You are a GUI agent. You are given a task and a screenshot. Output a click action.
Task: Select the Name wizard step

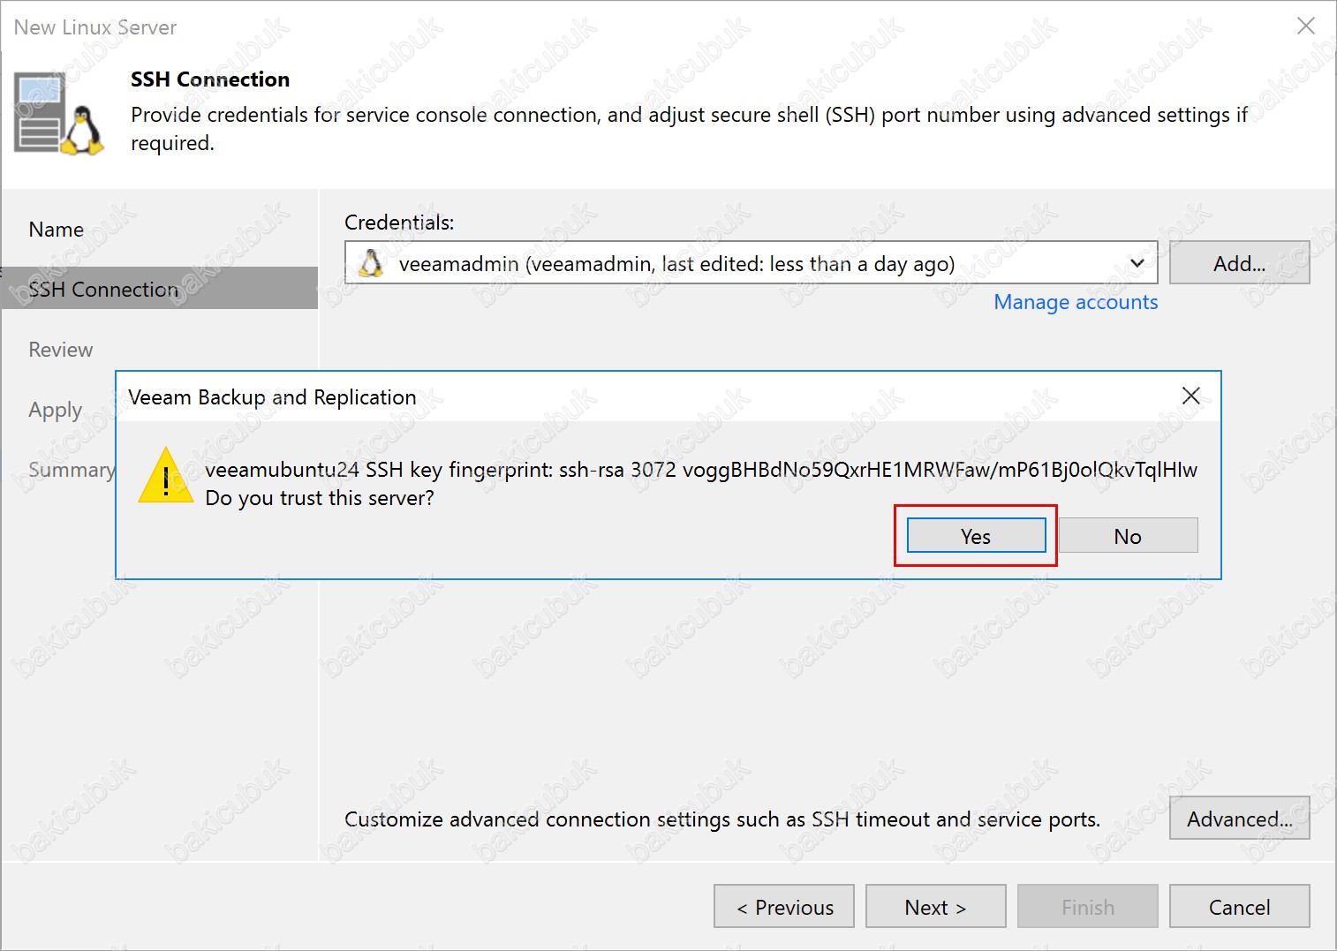pyautogui.click(x=57, y=230)
